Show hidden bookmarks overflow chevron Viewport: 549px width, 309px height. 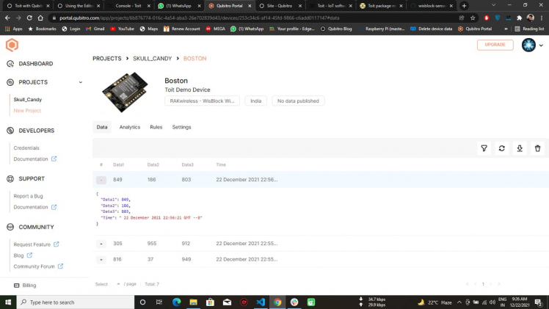[x=506, y=29]
